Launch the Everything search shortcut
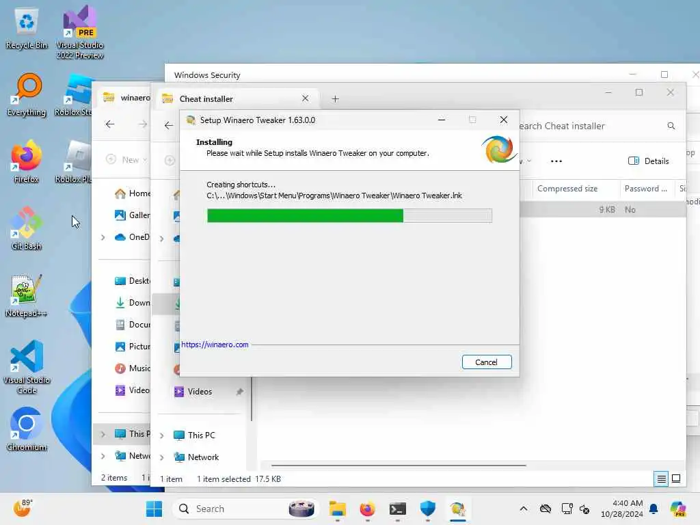The image size is (700, 525). point(27,95)
